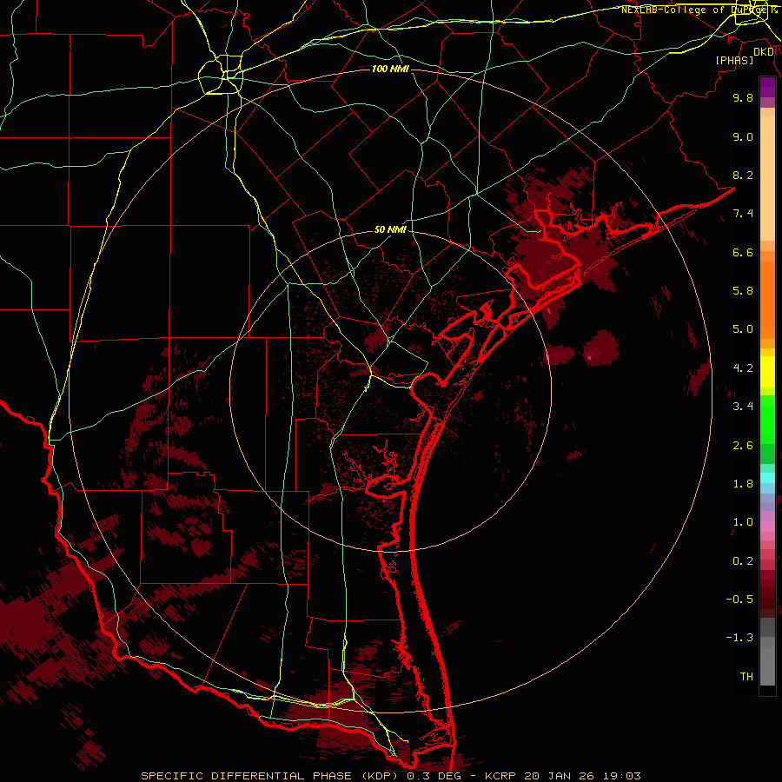782x782 pixels.
Task: Click the 9.0 value on color scale
Action: [743, 136]
